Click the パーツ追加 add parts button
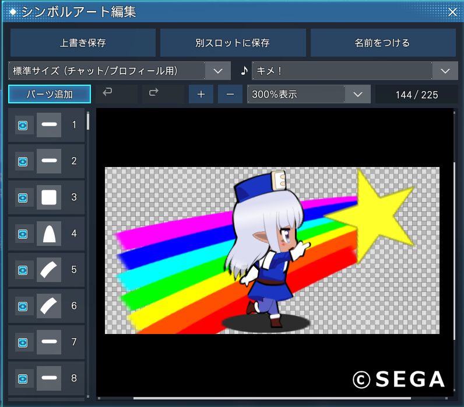This screenshot has width=464, height=407. tap(50, 94)
